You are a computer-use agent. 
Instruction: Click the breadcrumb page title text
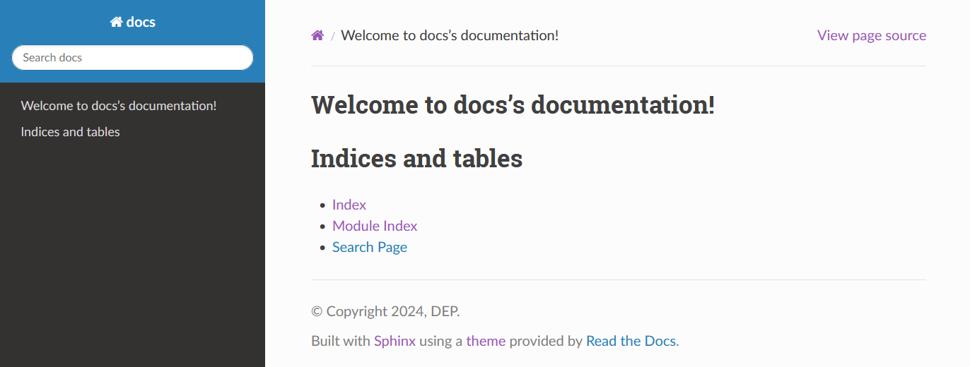click(450, 35)
